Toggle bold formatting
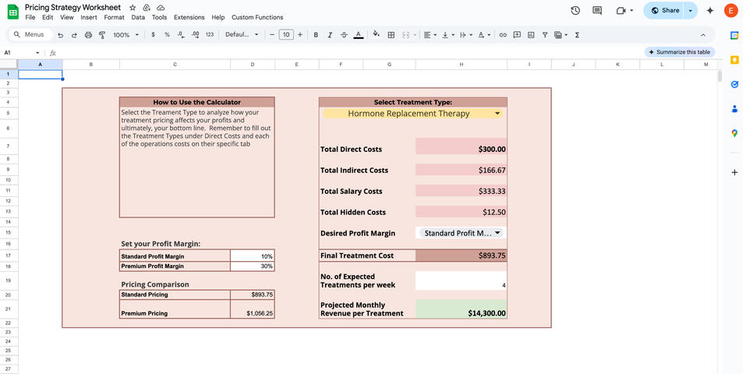 [316, 35]
